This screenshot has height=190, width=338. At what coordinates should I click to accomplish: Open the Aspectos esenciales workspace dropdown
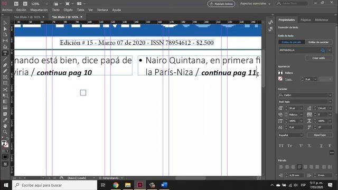(255, 4)
